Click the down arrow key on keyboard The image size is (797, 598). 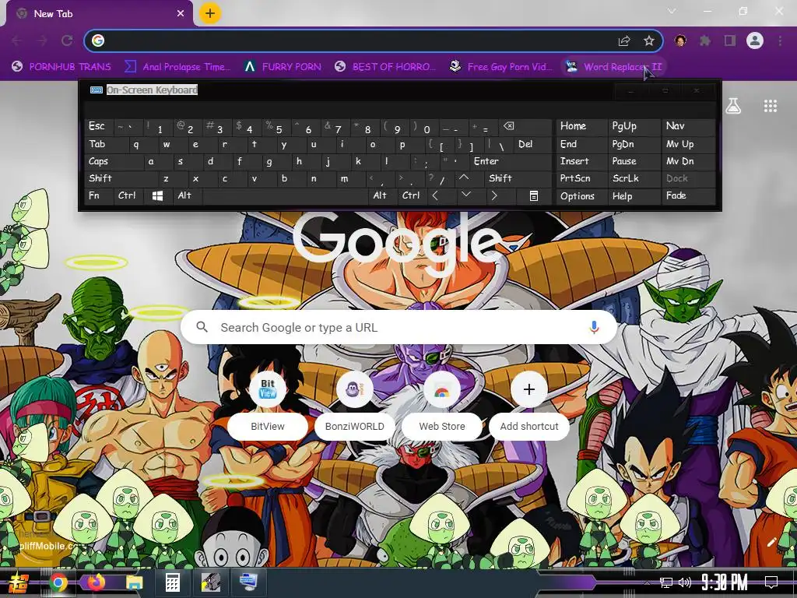(x=465, y=195)
